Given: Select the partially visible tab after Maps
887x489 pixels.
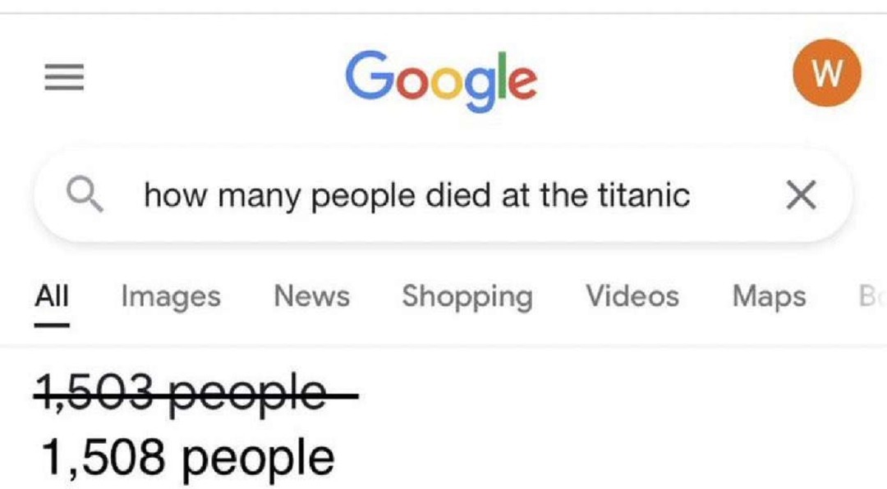Looking at the screenshot, I should click(x=869, y=295).
